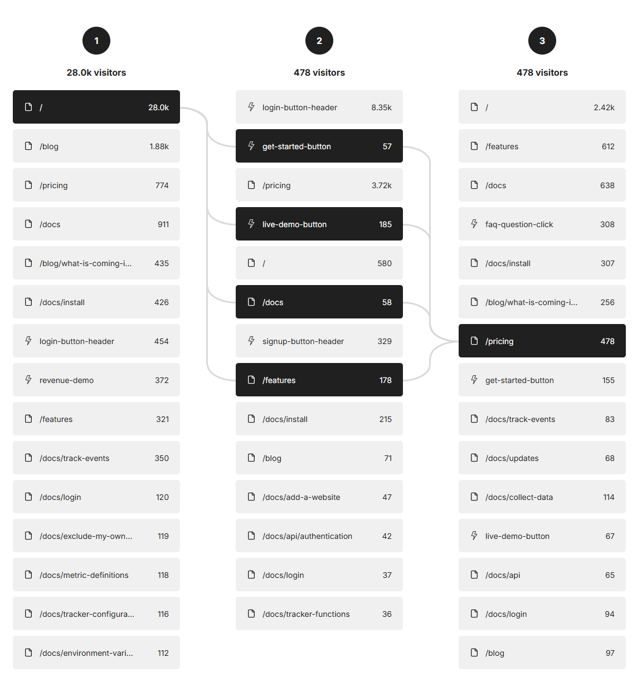Select the /docs/api/authentication row

tap(319, 536)
